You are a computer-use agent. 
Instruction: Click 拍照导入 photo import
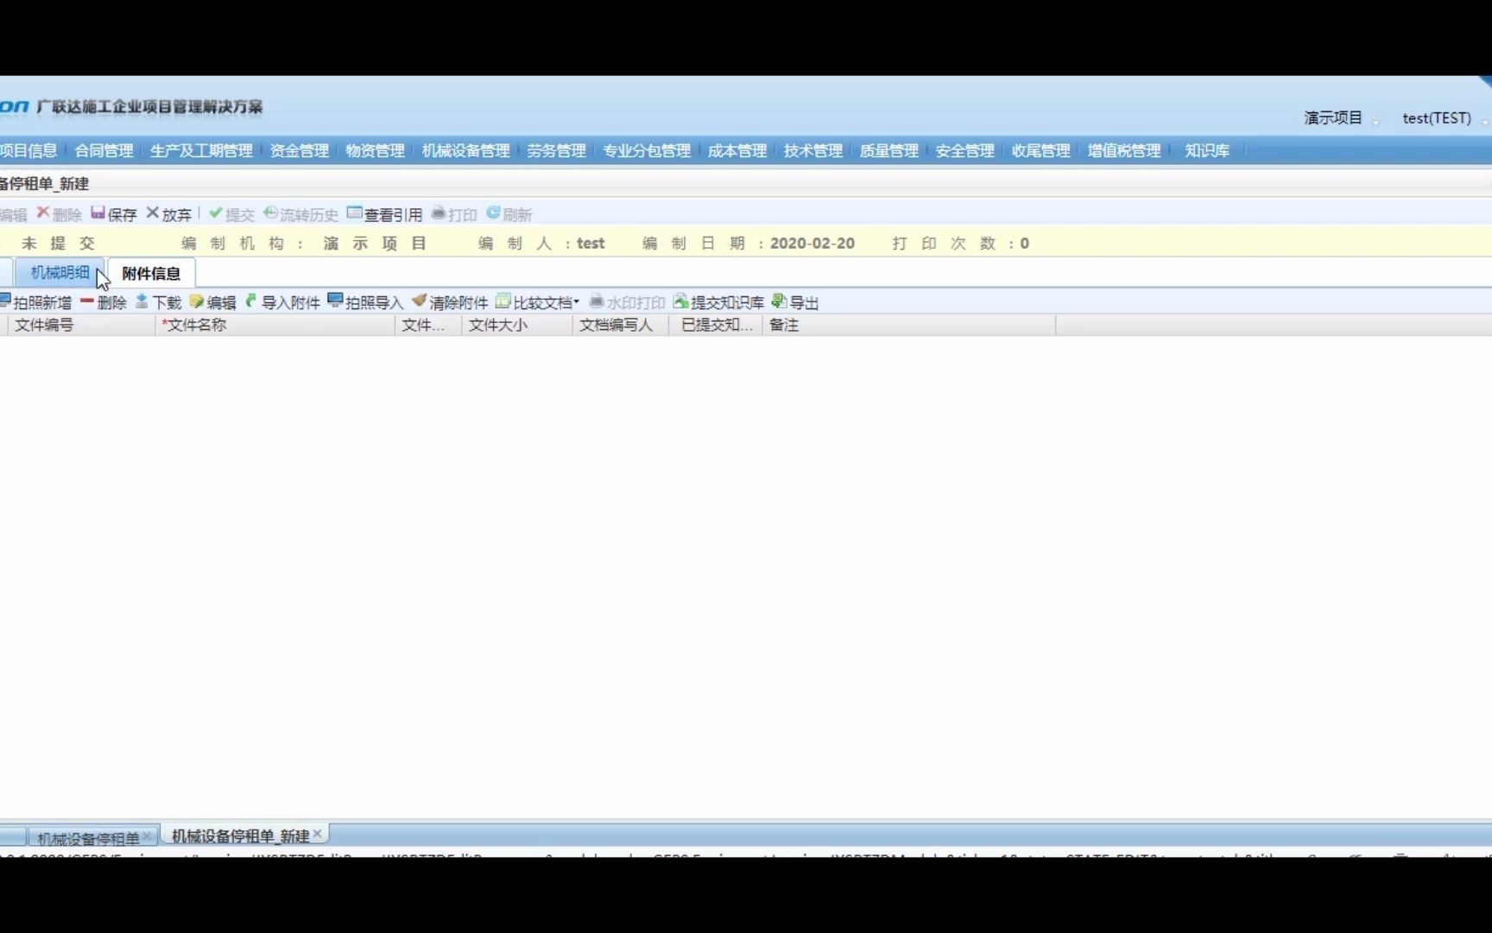(365, 301)
